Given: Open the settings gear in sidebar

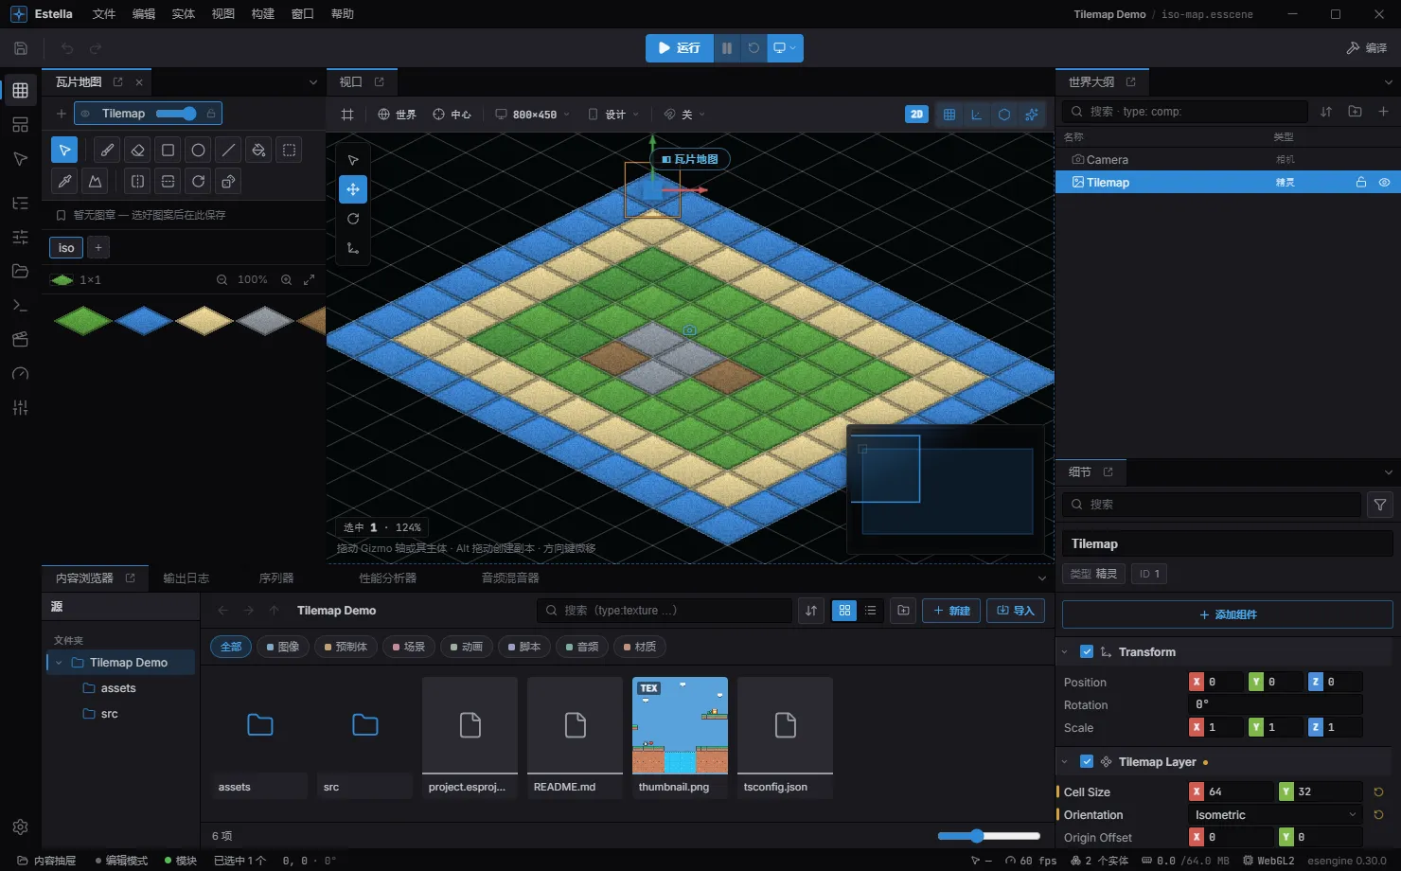Looking at the screenshot, I should (x=20, y=827).
